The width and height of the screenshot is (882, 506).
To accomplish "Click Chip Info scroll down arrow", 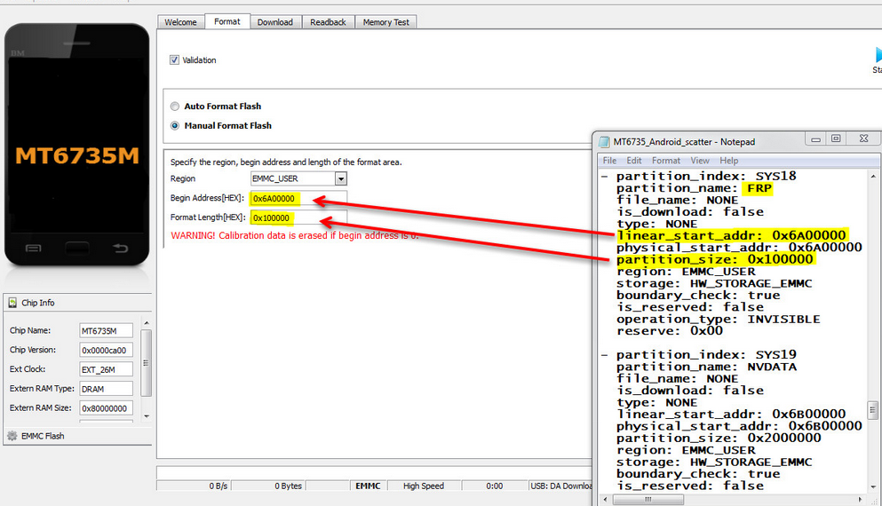I will pyautogui.click(x=147, y=416).
